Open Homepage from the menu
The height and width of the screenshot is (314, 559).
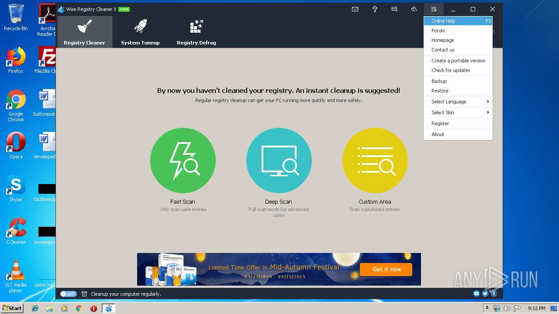click(x=458, y=40)
